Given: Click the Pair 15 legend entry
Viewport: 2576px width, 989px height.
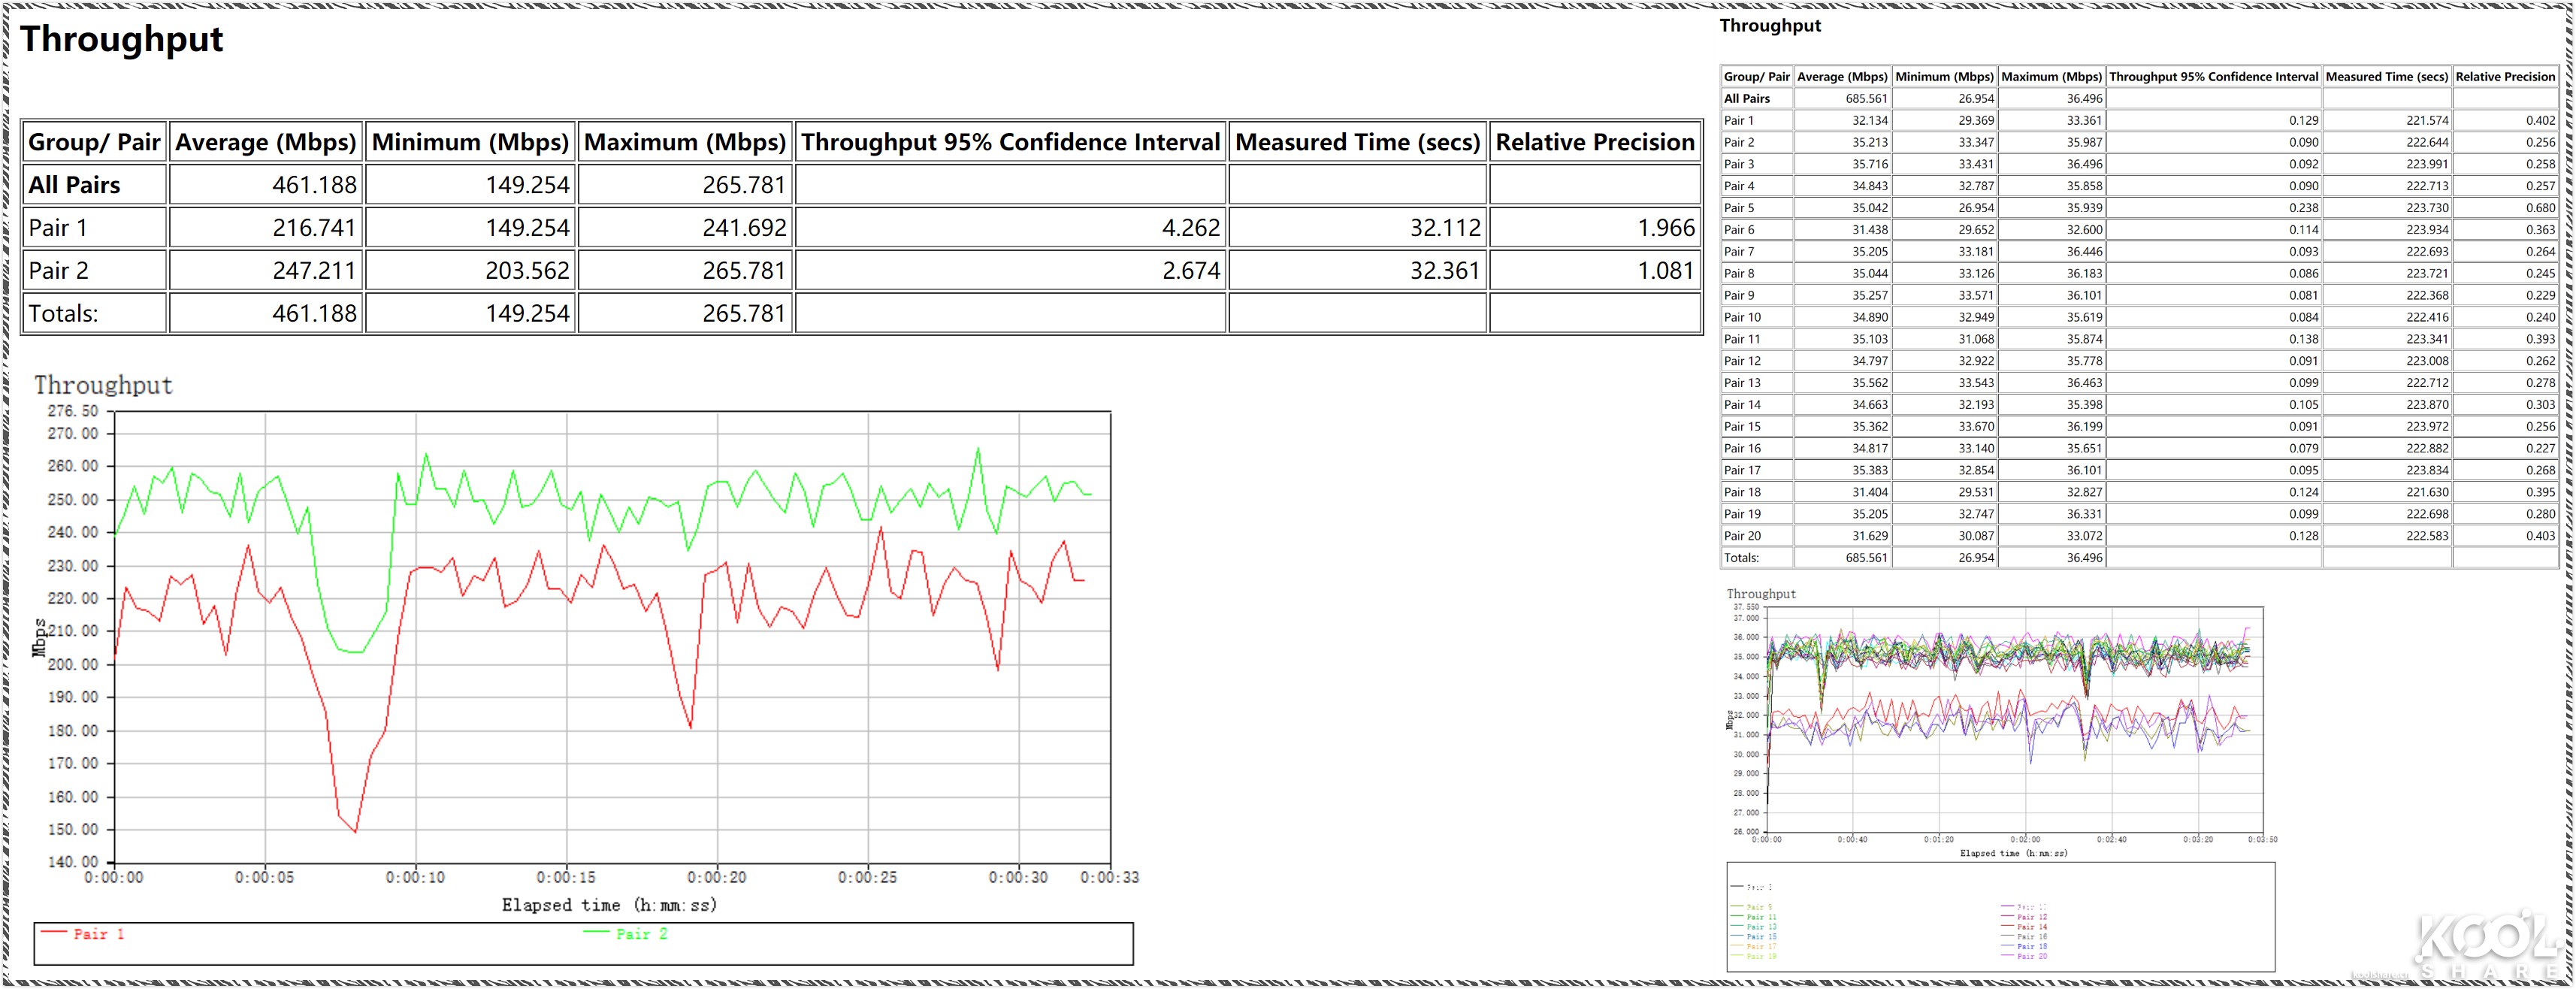Looking at the screenshot, I should [x=1762, y=937].
